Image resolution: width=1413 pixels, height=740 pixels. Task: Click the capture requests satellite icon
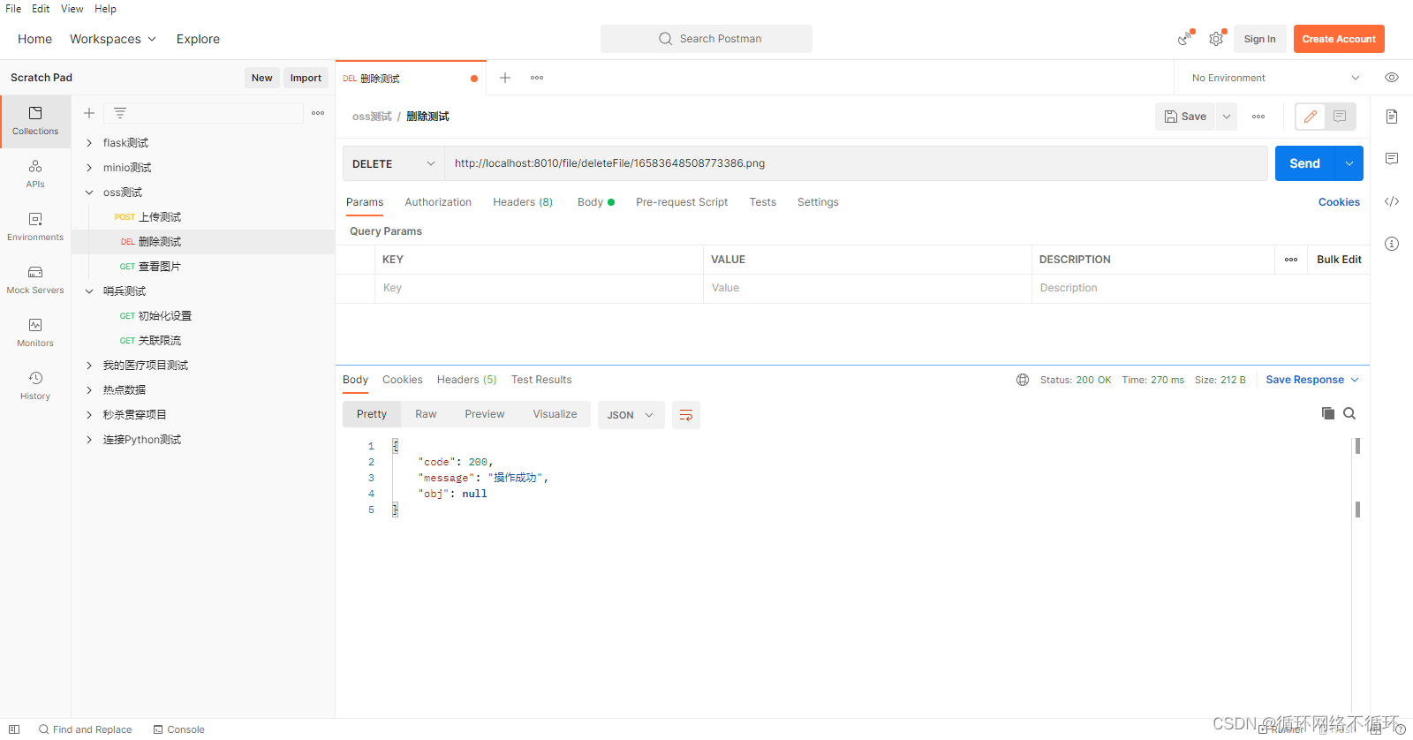click(1184, 39)
